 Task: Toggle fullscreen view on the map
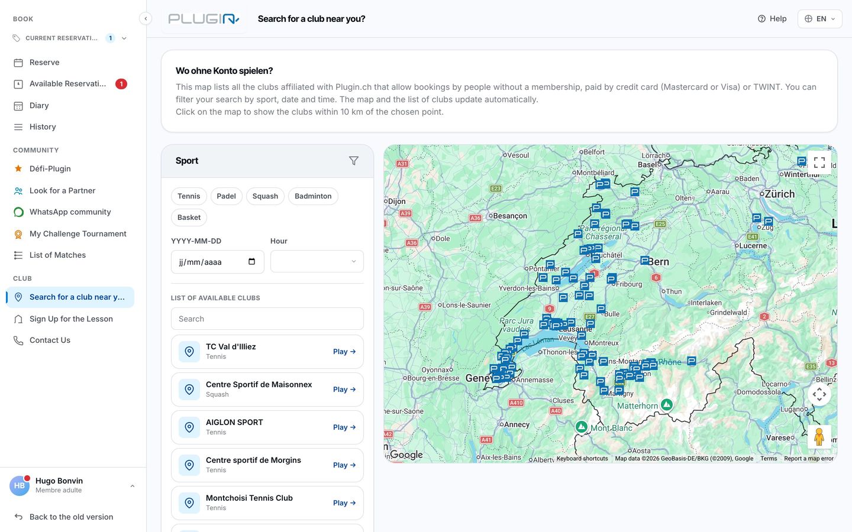(x=819, y=163)
